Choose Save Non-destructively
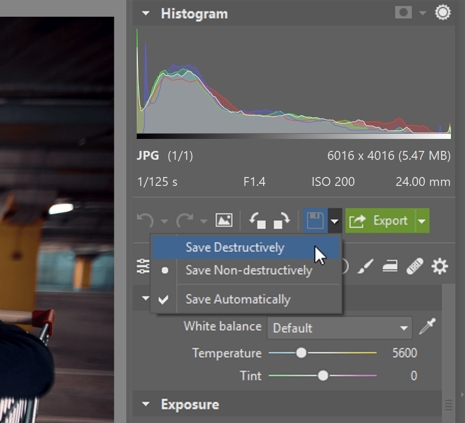The width and height of the screenshot is (465, 423). click(x=246, y=271)
